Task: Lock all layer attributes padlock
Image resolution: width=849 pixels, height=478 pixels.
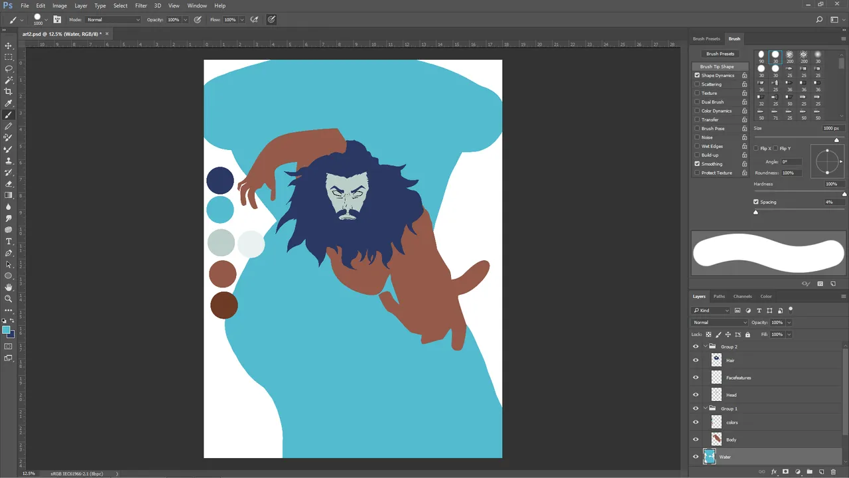Action: pyautogui.click(x=748, y=335)
